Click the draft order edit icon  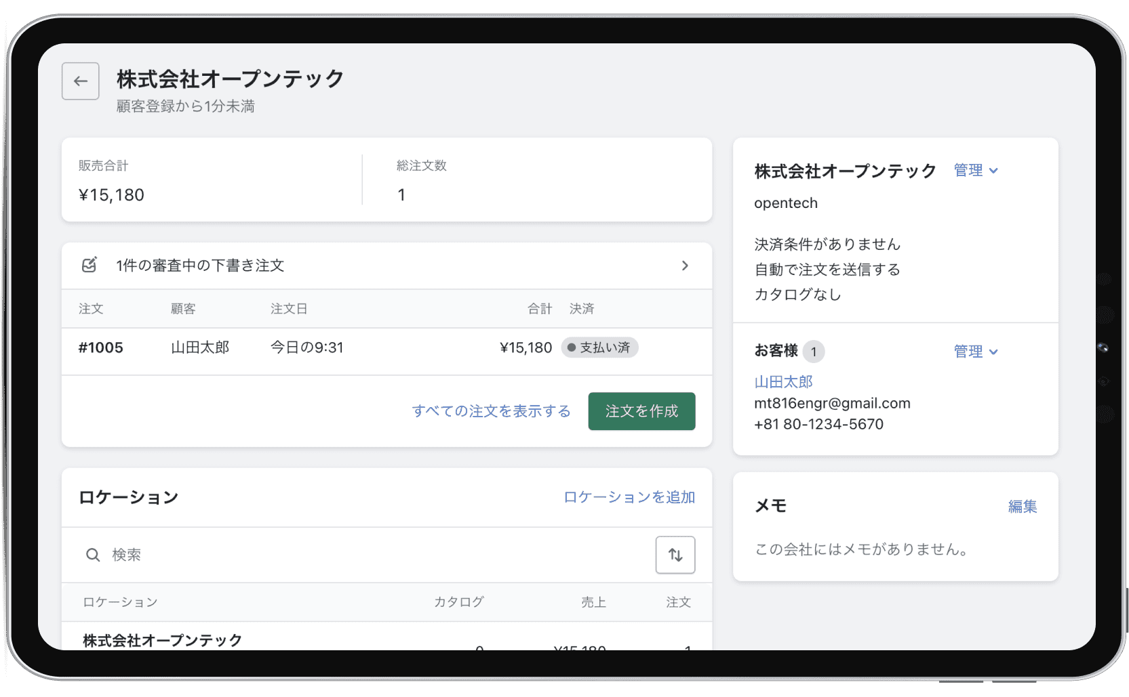pos(90,265)
